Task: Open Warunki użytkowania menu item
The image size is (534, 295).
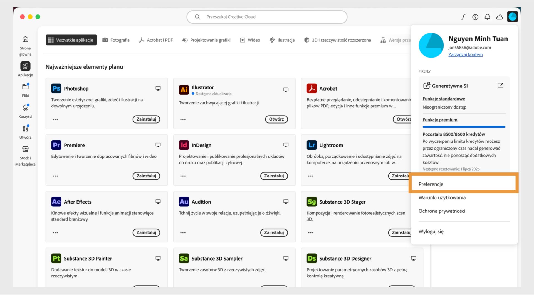Action: coord(442,197)
